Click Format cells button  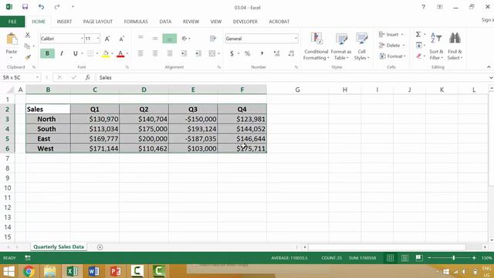392,56
